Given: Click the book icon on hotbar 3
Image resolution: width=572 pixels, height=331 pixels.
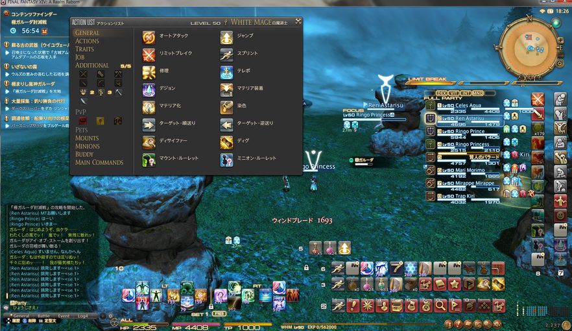Looking at the screenshot, I should pos(440,284).
